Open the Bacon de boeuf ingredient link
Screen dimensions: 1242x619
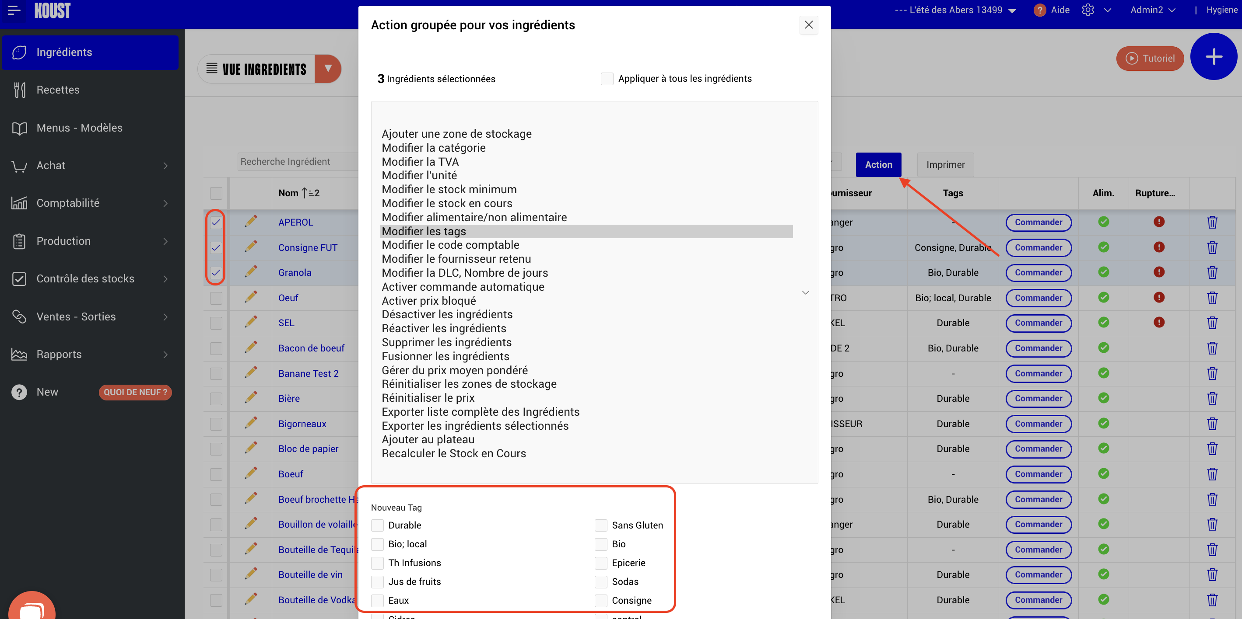pyautogui.click(x=311, y=348)
